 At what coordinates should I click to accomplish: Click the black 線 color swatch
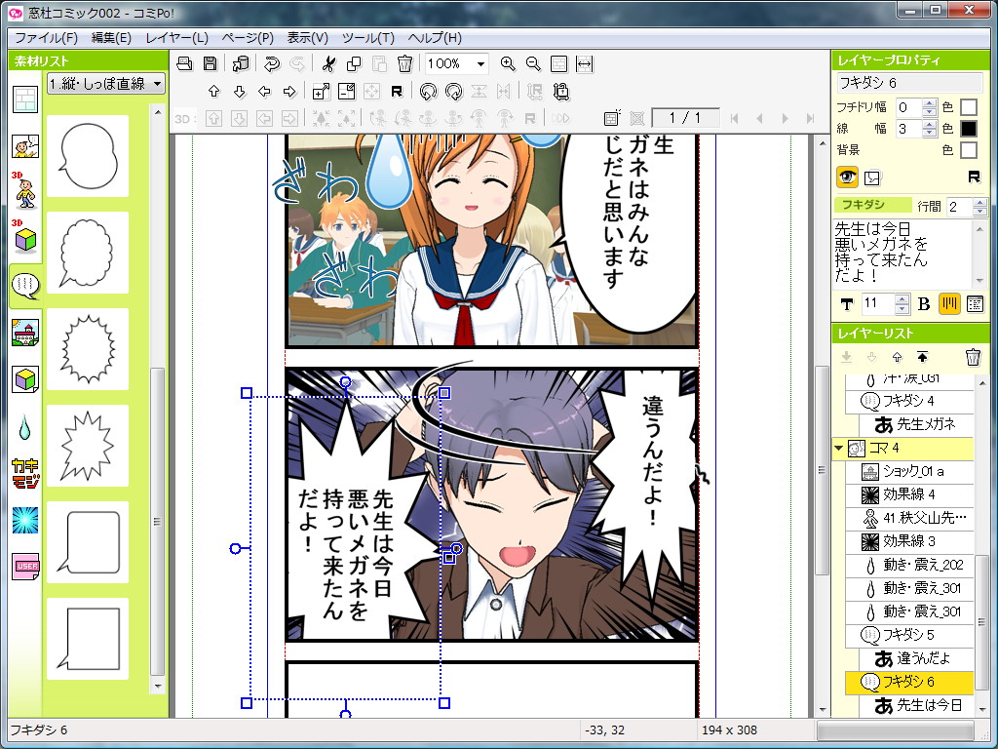[971, 129]
